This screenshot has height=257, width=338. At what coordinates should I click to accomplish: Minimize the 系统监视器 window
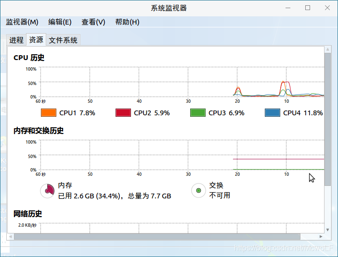coord(288,8)
